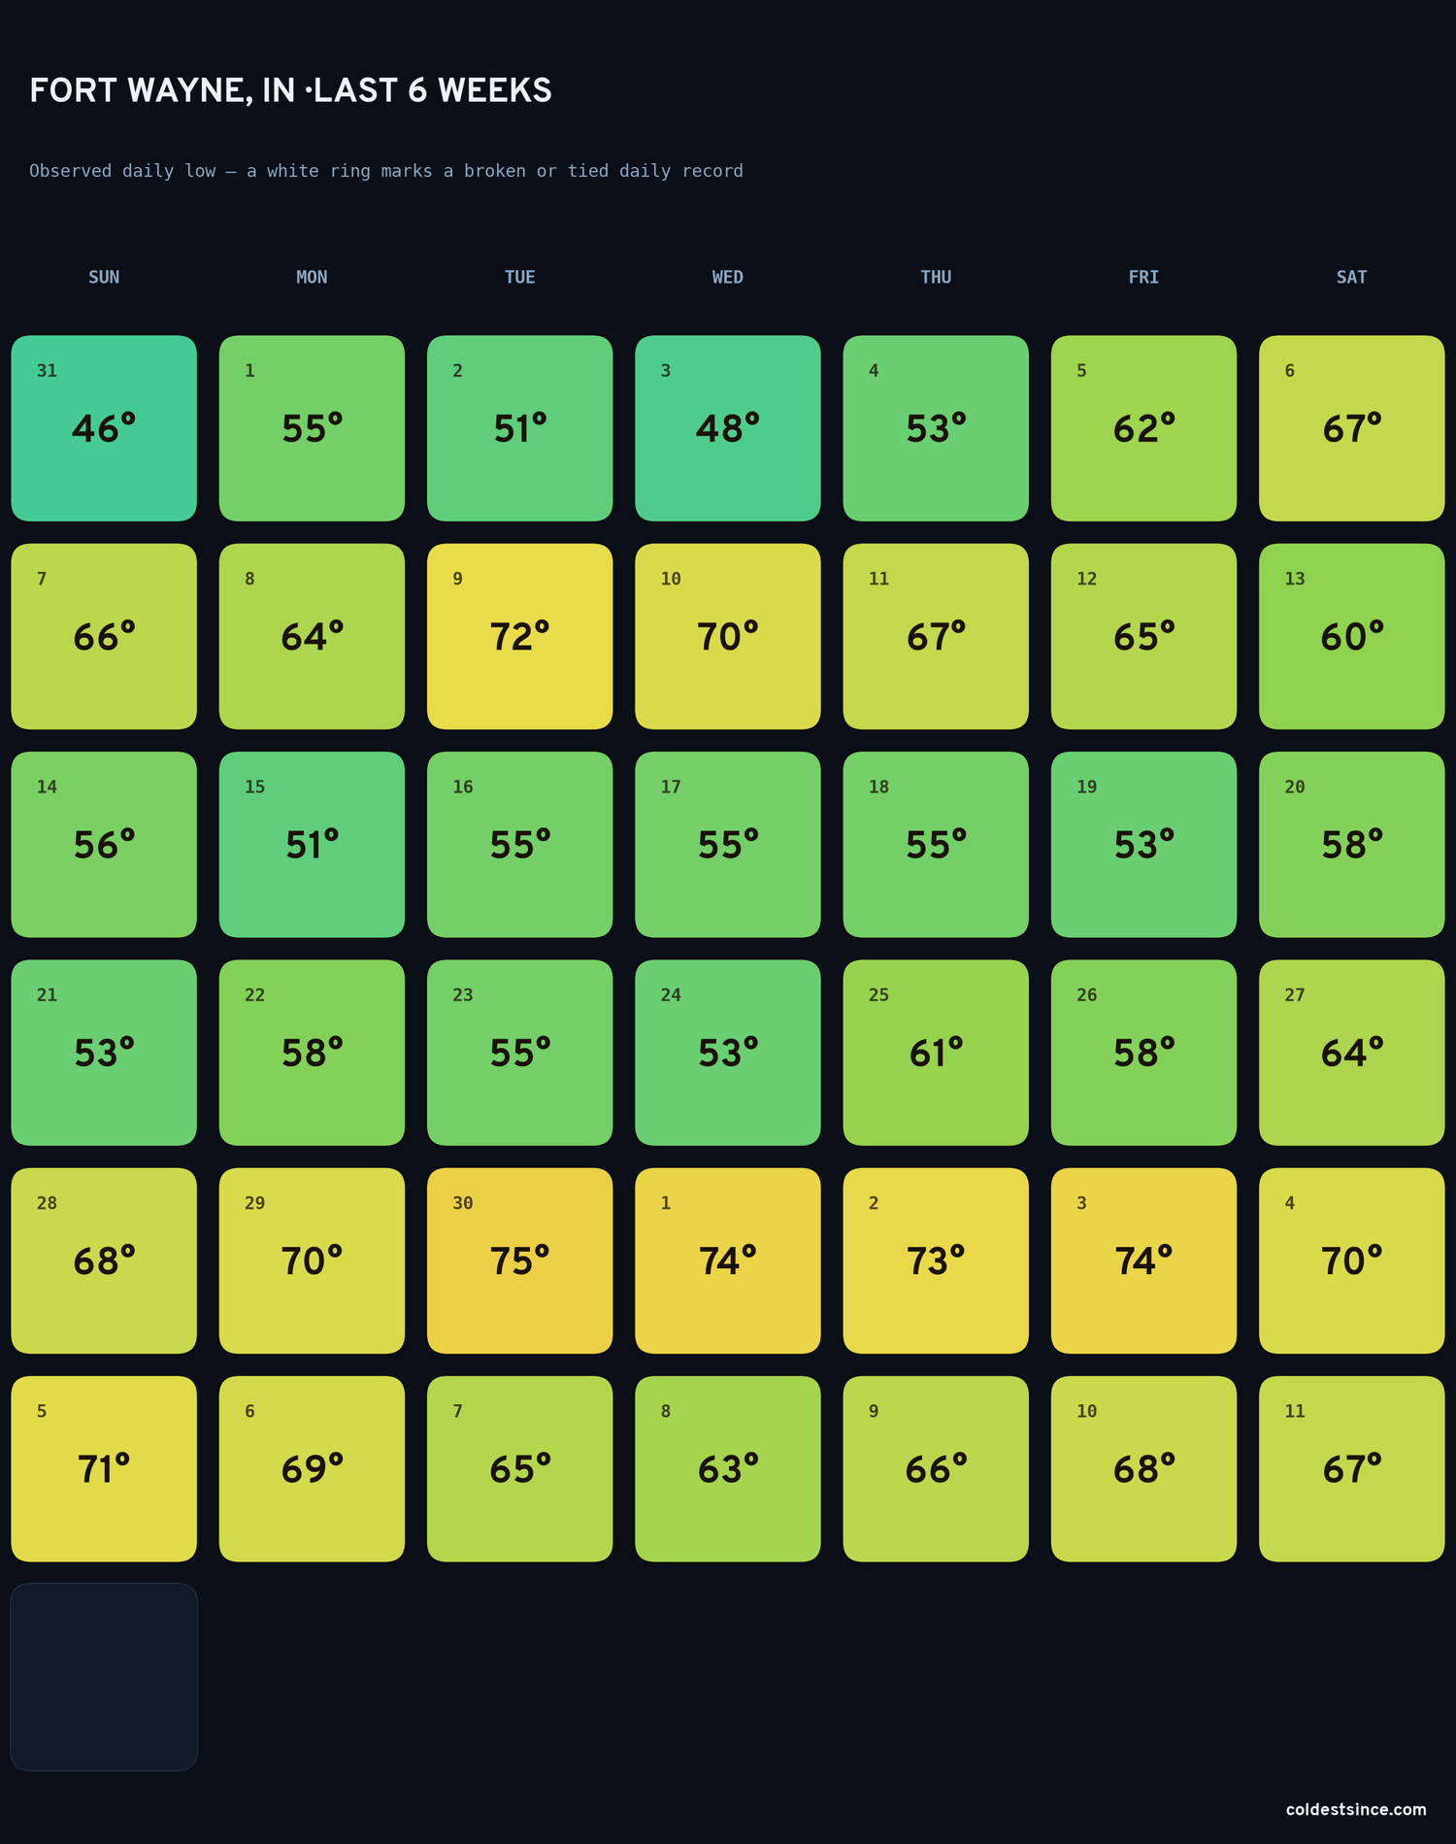Click the 63° tile in last row
Screen dimensions: 1456x1844
click(x=728, y=1468)
